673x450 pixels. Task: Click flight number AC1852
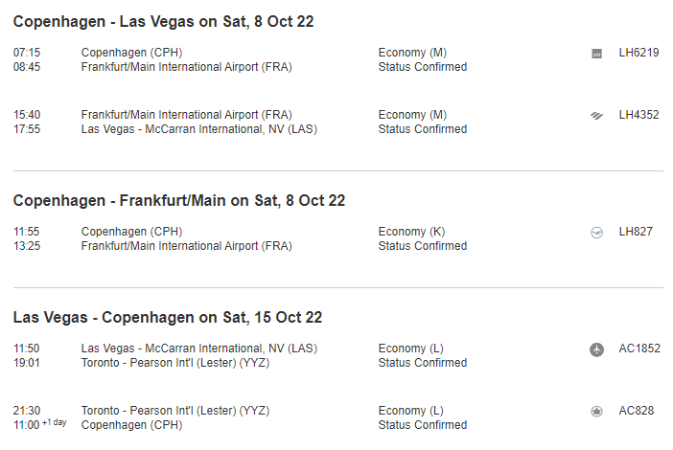(639, 349)
